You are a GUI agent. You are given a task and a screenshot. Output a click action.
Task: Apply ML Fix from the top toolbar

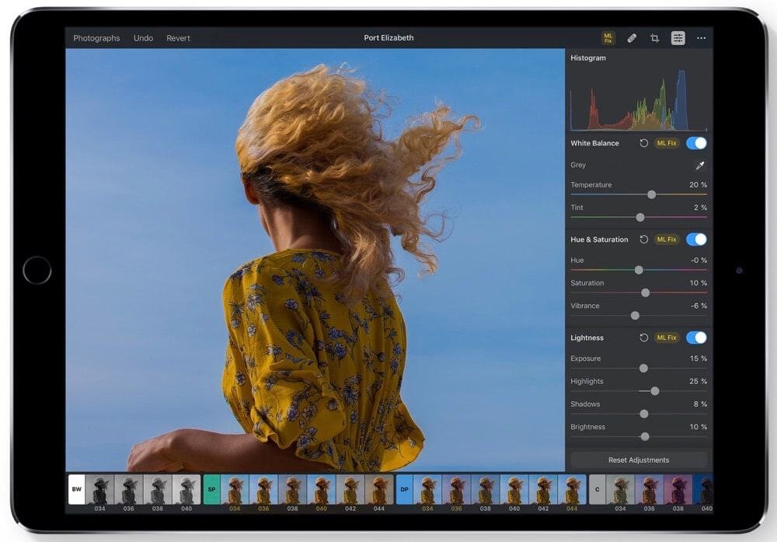pos(608,37)
